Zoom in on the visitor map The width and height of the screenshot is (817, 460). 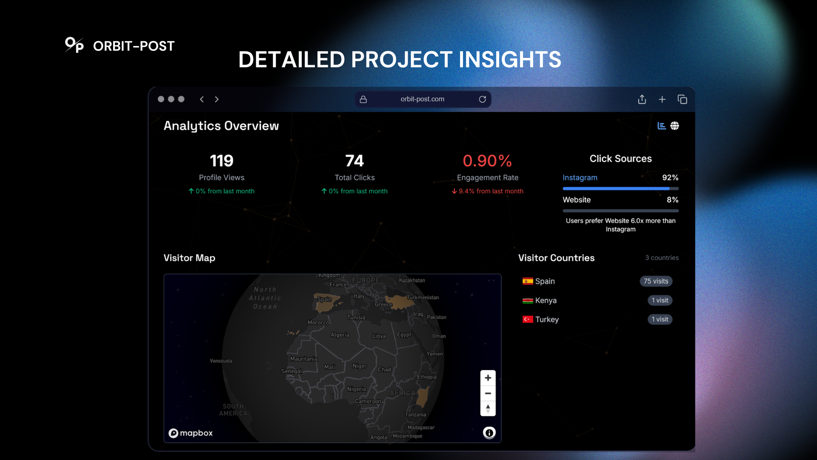pyautogui.click(x=488, y=378)
